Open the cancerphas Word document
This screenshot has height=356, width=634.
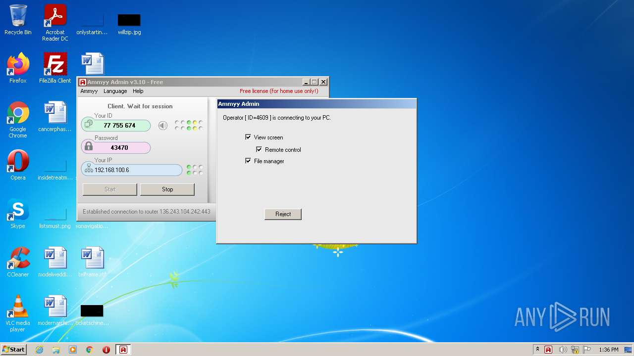[x=55, y=117]
